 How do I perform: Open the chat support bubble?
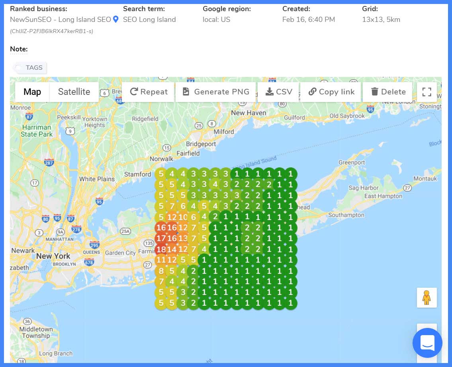pyautogui.click(x=427, y=343)
